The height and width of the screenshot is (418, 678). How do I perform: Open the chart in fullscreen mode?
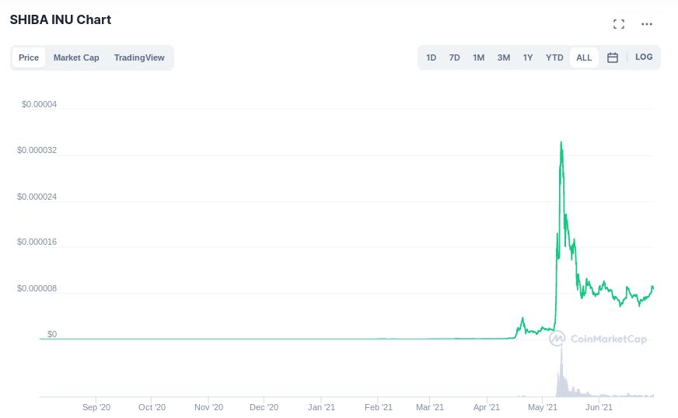619,24
